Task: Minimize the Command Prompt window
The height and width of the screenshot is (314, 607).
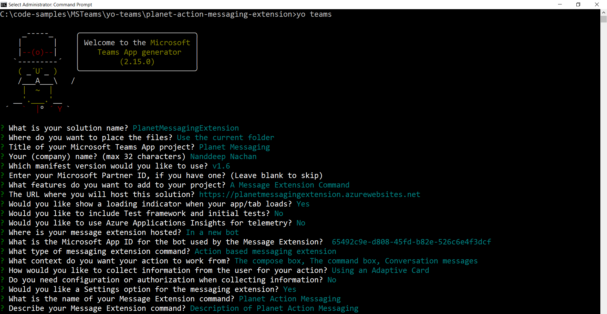Action: tap(560, 4)
